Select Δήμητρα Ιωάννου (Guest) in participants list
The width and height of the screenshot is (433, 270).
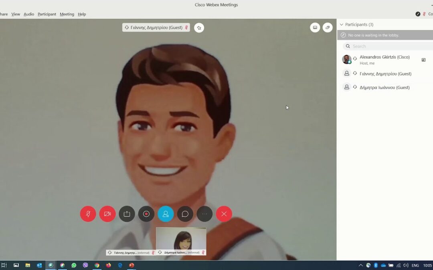[x=384, y=87]
